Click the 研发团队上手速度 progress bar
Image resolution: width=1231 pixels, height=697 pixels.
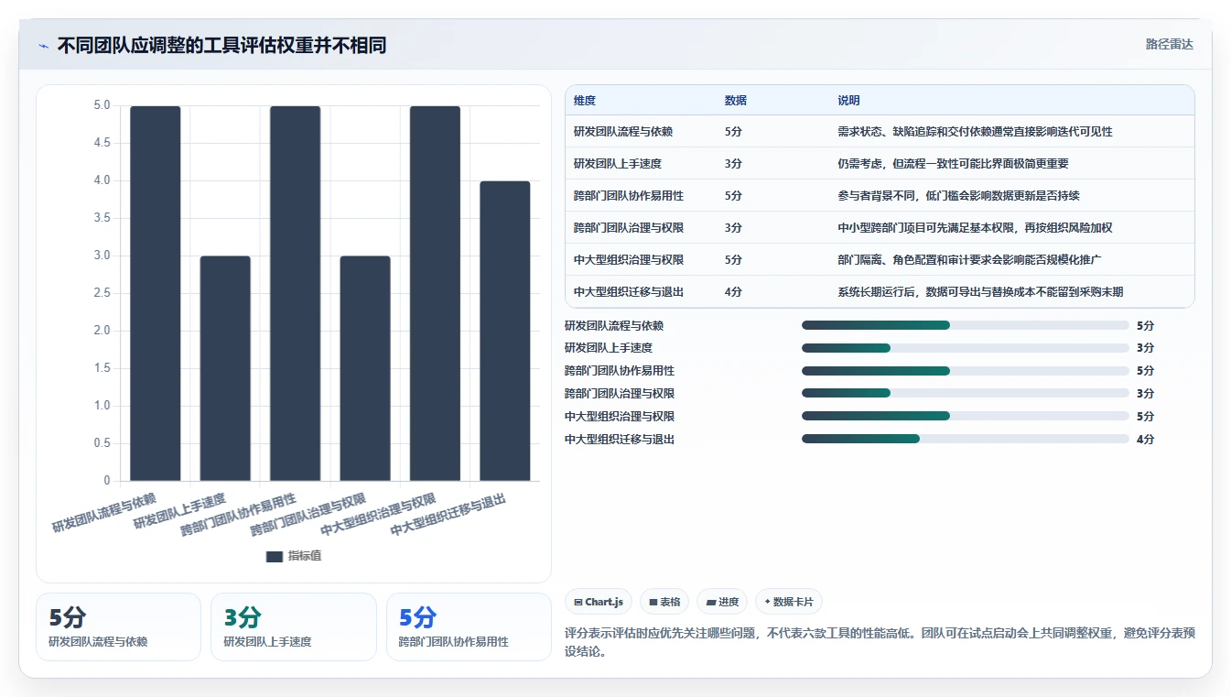click(966, 348)
